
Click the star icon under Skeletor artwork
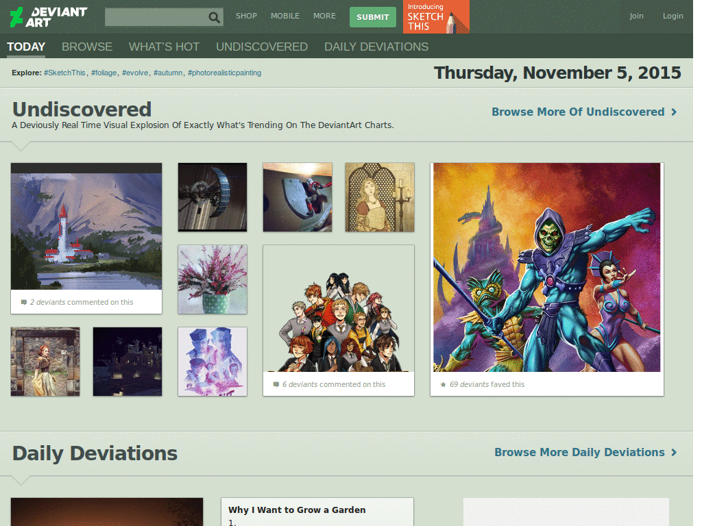[x=443, y=384]
